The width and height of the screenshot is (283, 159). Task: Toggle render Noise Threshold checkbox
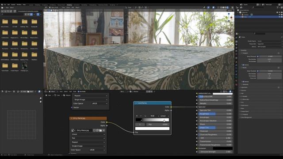pos(258,71)
